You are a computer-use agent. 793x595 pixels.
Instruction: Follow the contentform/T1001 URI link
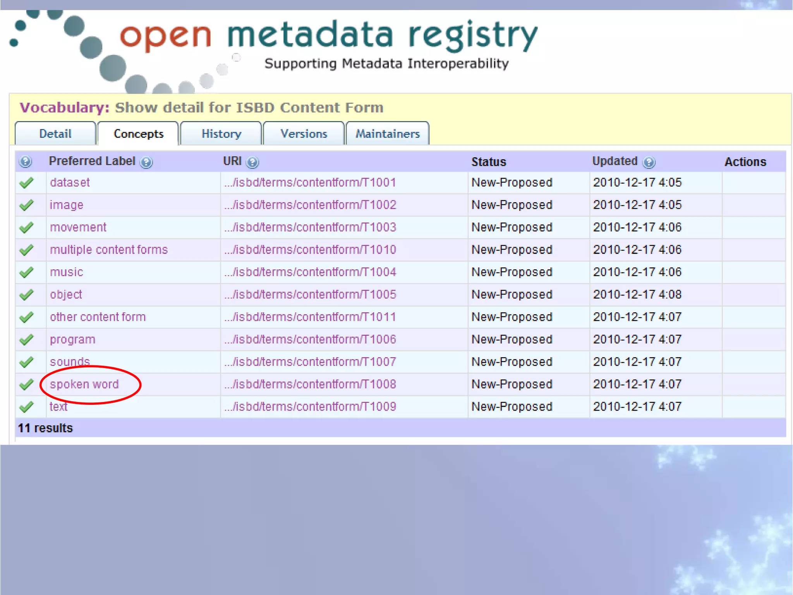[310, 182]
